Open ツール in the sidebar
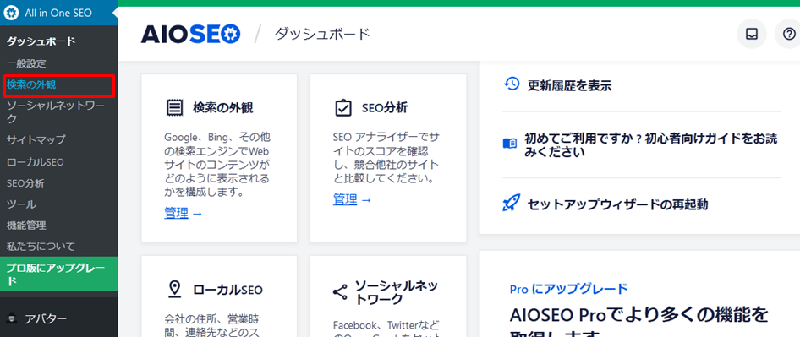Screen dimensions: 800x337 tap(21, 204)
